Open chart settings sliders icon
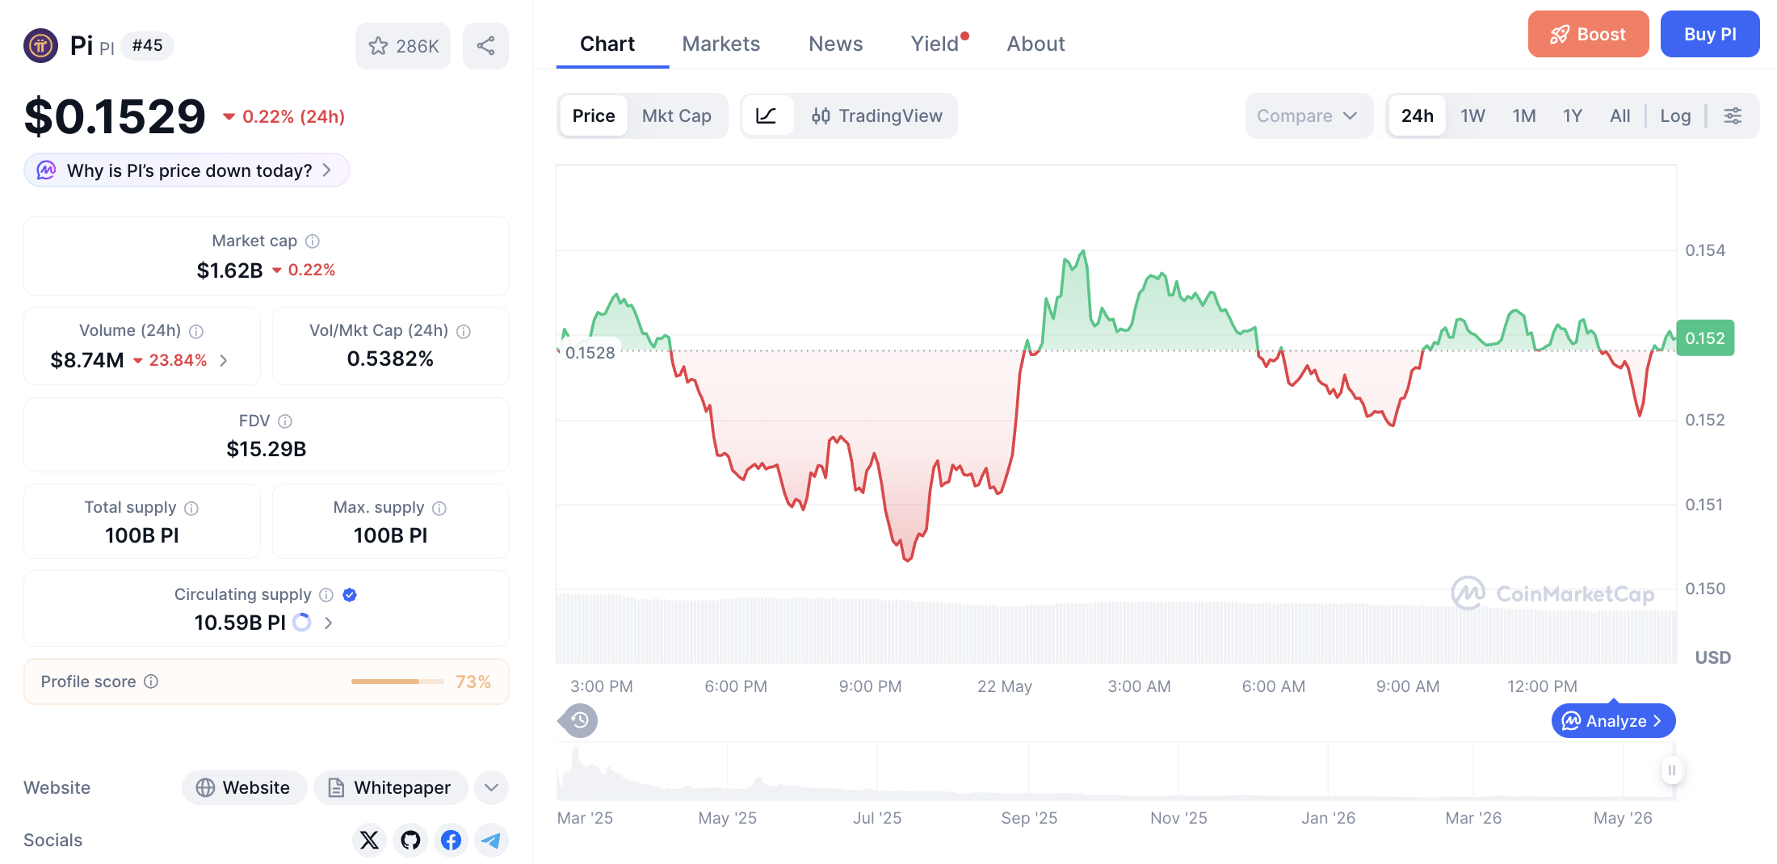Viewport: 1777px width, 864px height. pos(1733,116)
